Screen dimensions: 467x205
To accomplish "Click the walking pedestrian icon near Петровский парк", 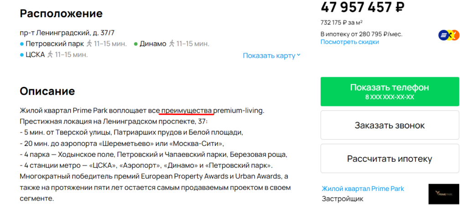I will pyautogui.click(x=89, y=44).
